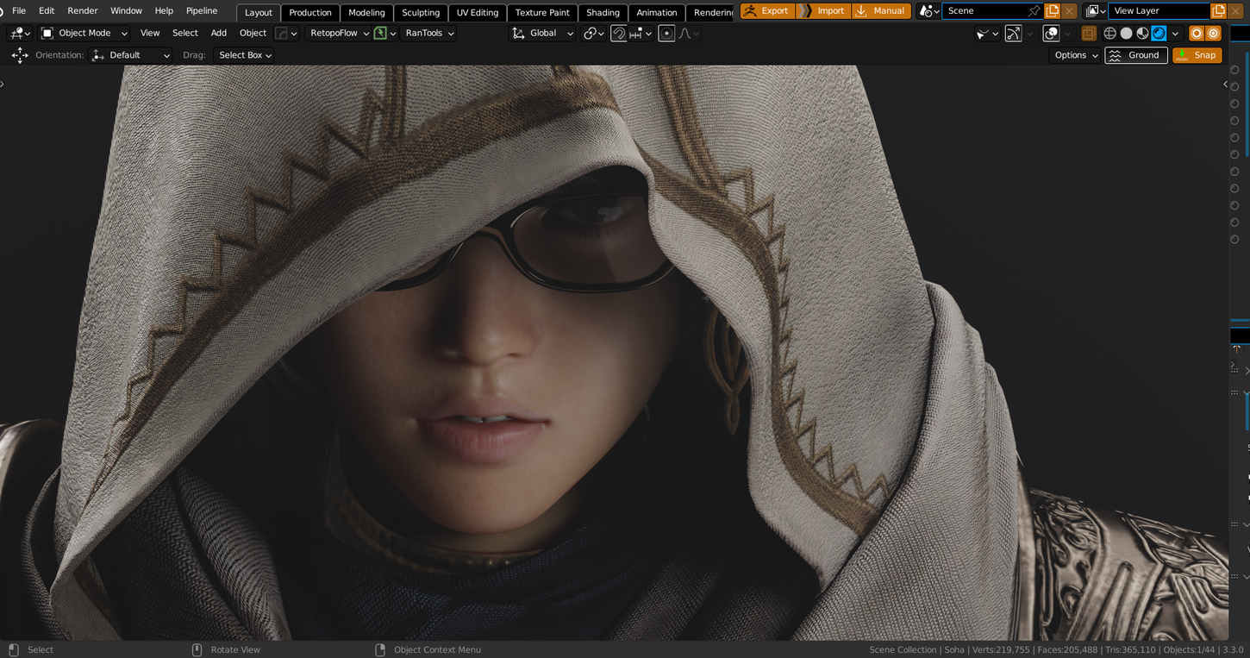The image size is (1250, 658).
Task: Click the rendered viewport shading icon
Action: click(x=1159, y=33)
